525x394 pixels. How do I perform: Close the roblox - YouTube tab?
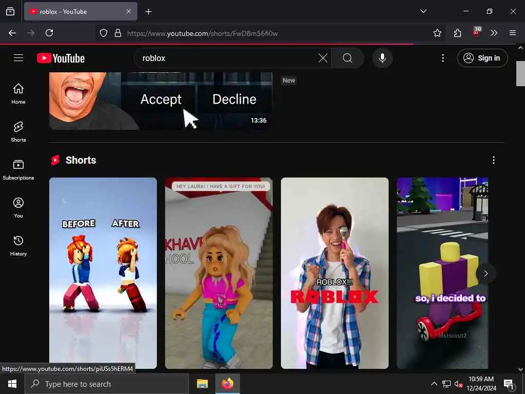pyautogui.click(x=129, y=11)
